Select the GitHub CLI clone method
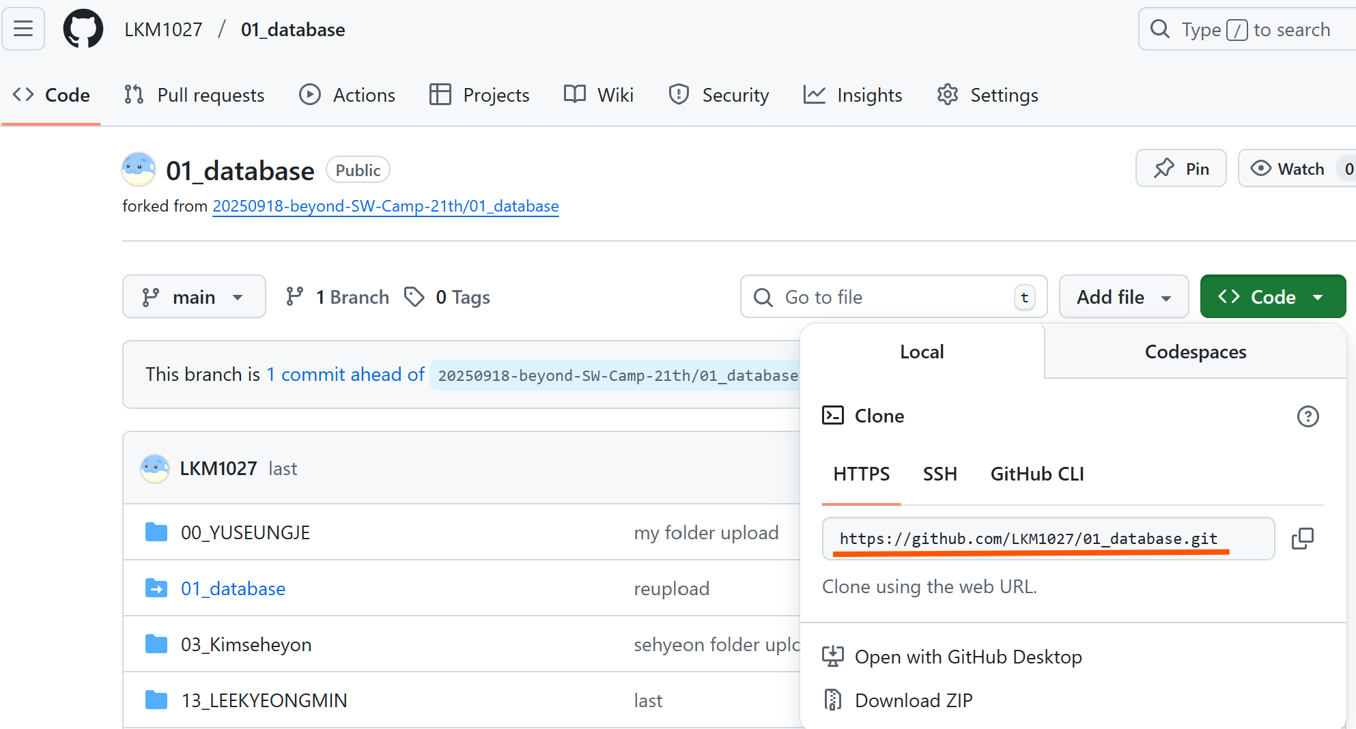 tap(1037, 474)
